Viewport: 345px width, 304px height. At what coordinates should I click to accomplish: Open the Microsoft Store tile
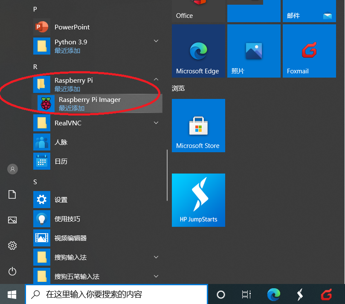(x=198, y=125)
